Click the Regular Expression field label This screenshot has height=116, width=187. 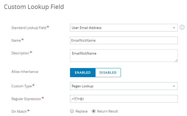pos(26,99)
